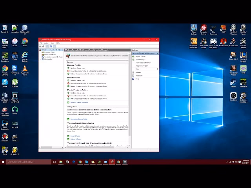Open the View menu in the menu bar
Viewport: 251px width, 188px height.
(53, 43)
